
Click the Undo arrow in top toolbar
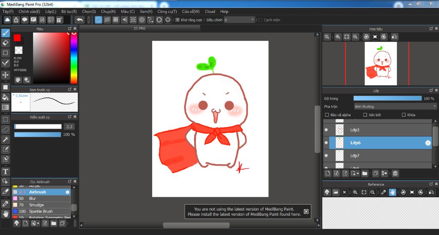click(x=80, y=20)
